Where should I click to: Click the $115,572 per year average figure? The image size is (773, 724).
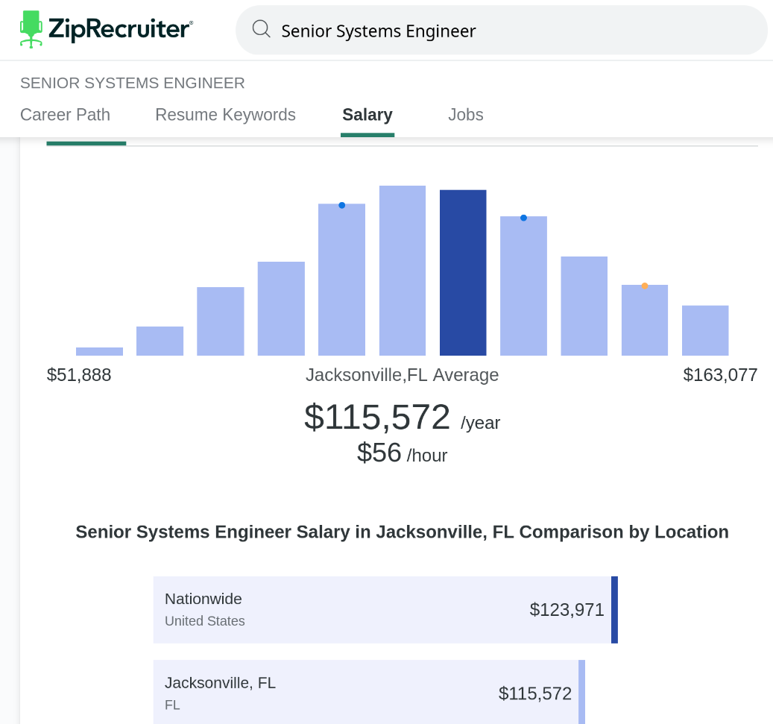pyautogui.click(x=403, y=418)
